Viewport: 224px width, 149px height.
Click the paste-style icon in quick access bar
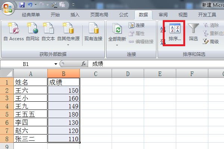pyautogui.click(x=62, y=5)
